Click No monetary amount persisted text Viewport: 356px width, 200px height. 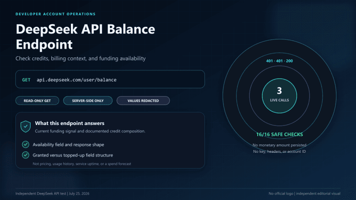click(280, 145)
